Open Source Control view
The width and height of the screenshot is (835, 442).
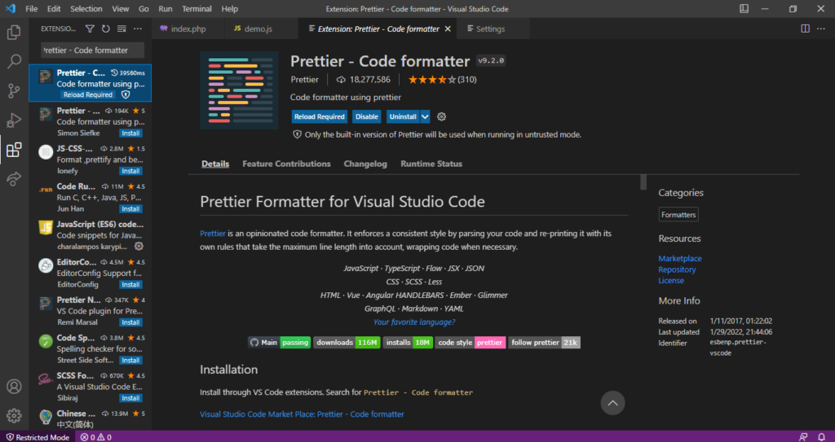coord(14,90)
